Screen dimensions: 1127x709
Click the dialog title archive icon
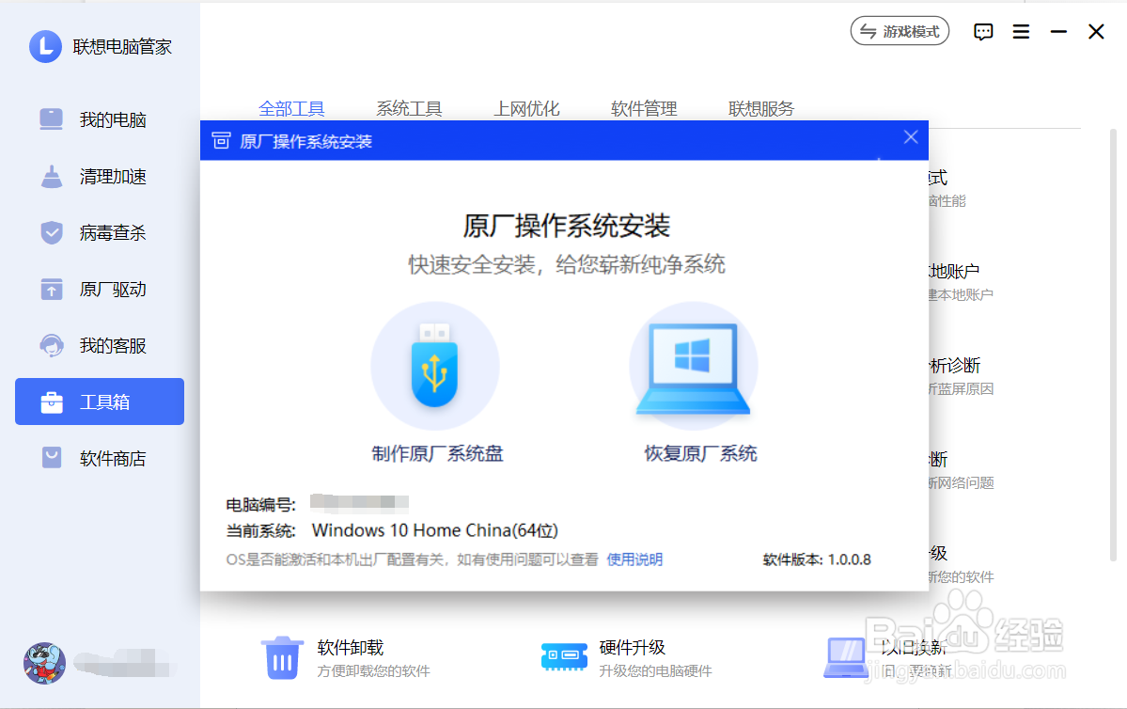coord(222,141)
